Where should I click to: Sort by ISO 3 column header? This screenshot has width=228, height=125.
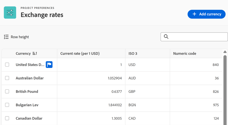[x=133, y=53]
